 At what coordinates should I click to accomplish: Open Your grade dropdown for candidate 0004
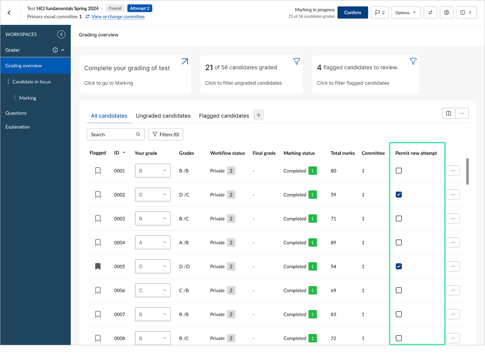[x=153, y=242]
